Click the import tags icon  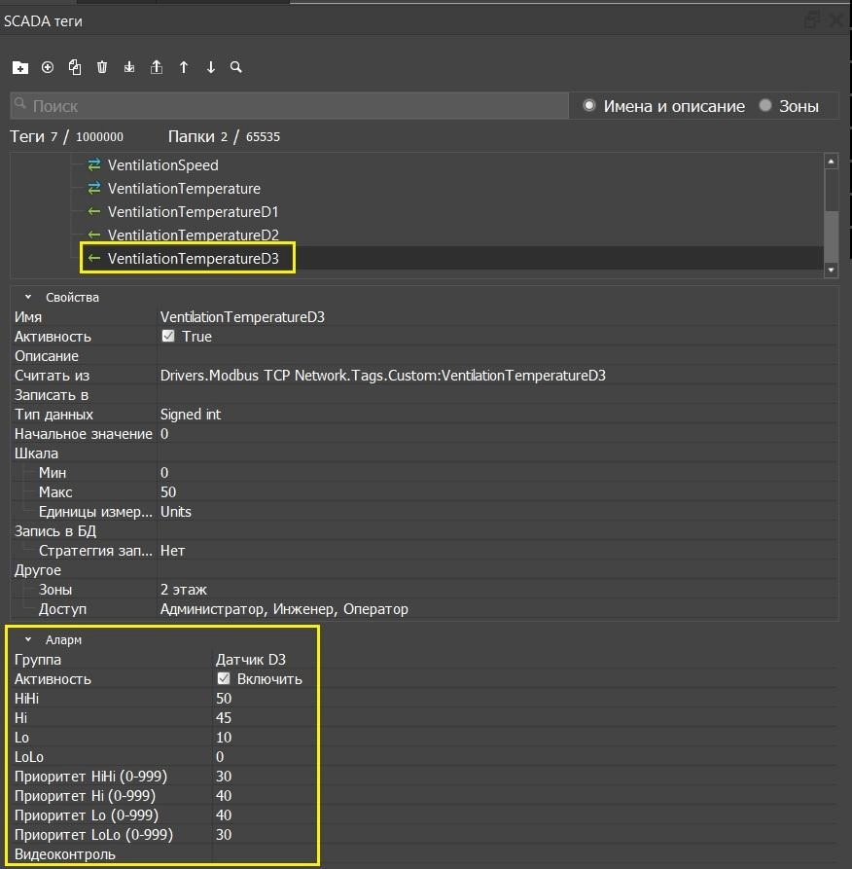coord(129,67)
